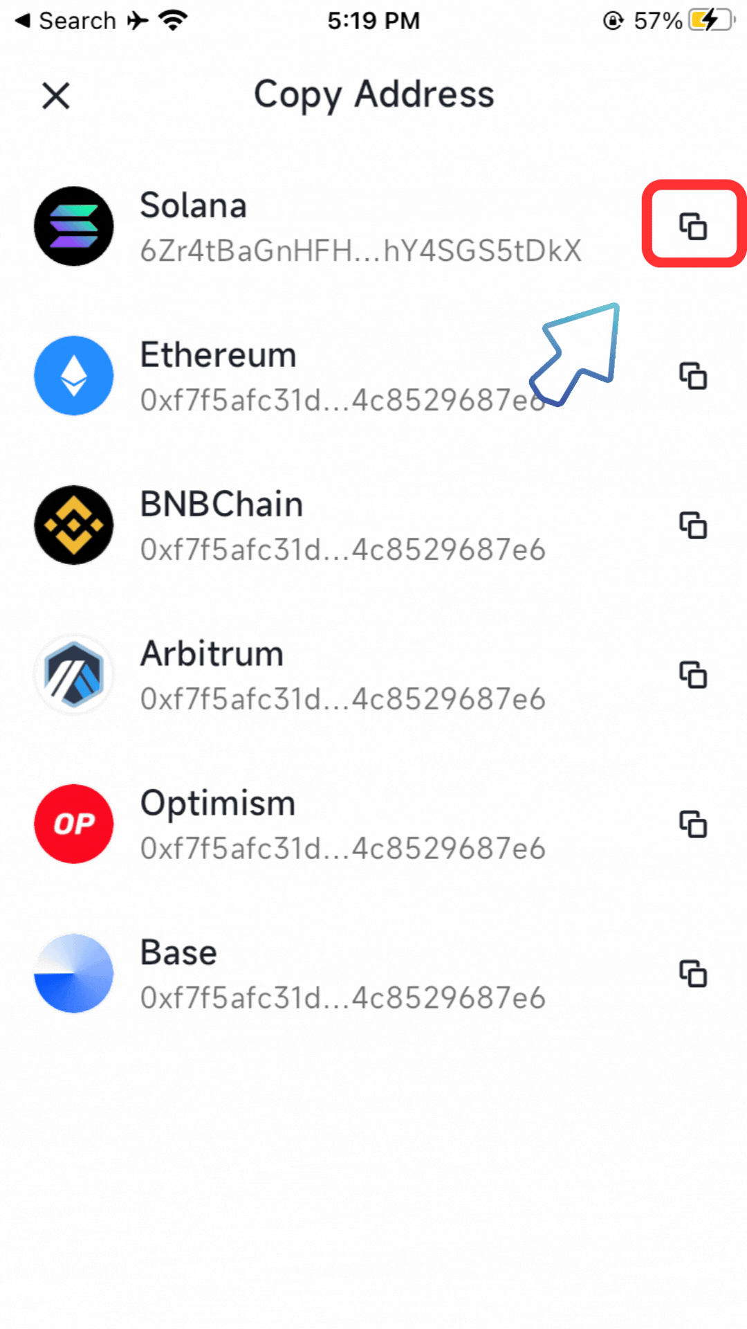747x1329 pixels.
Task: Tap the Ethereum network logo
Action: 74,376
